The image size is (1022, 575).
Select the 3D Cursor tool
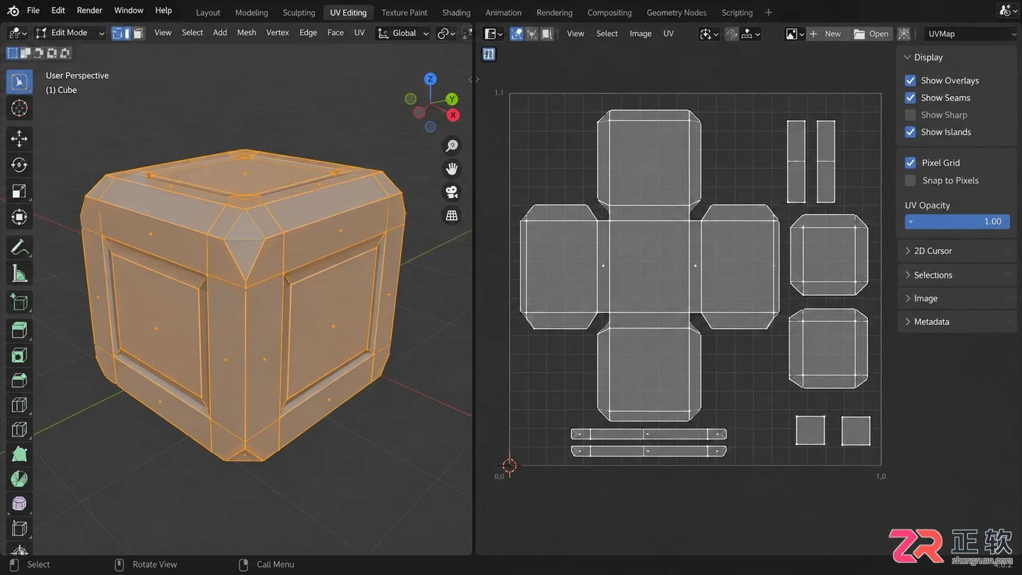click(x=19, y=108)
